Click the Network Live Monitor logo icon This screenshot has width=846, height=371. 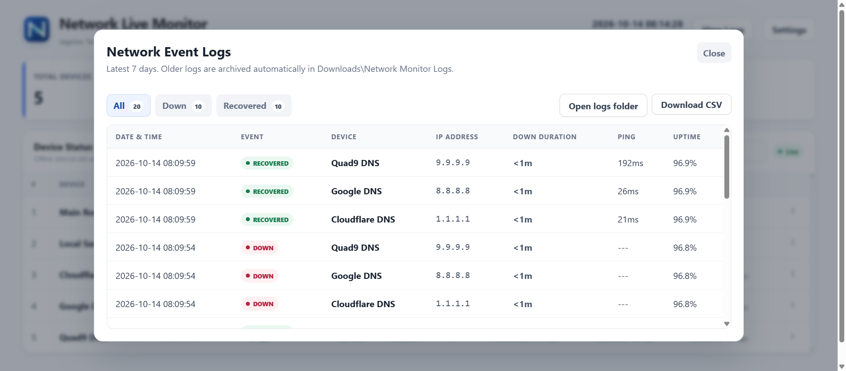pyautogui.click(x=37, y=30)
